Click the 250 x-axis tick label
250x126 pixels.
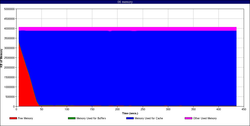click(143, 109)
